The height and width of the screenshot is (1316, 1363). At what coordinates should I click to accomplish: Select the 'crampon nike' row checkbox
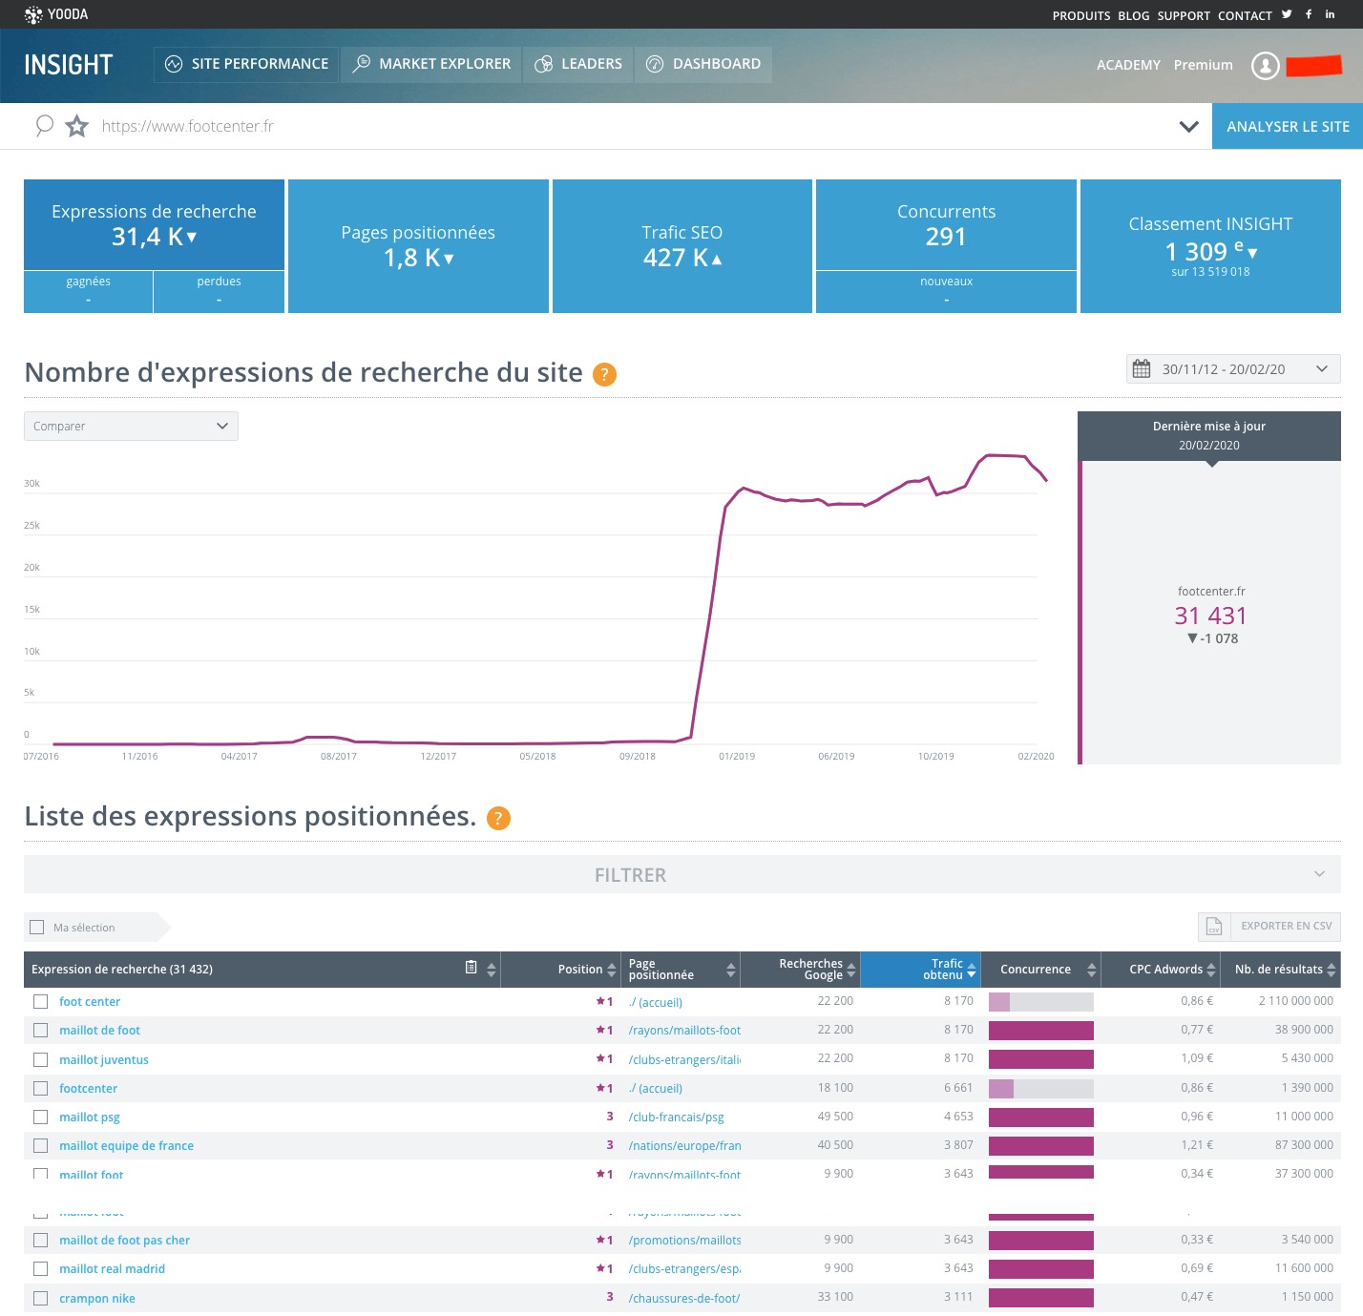click(x=40, y=1299)
